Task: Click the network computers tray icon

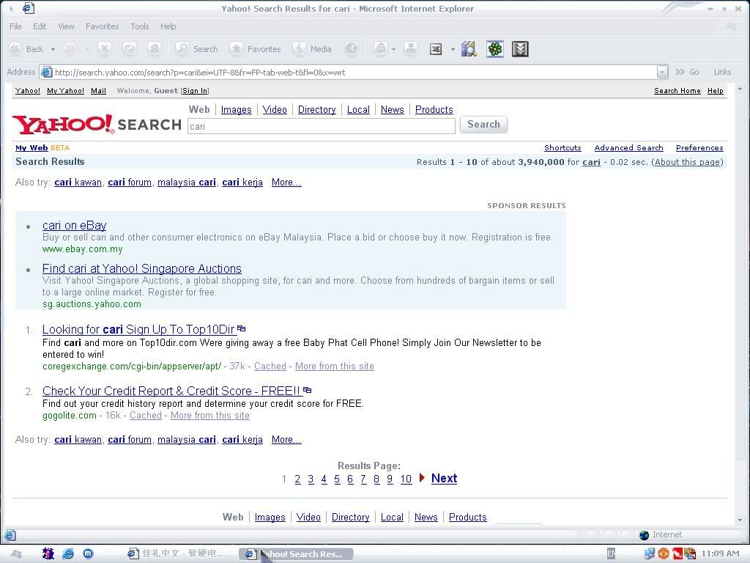Action: 650,554
